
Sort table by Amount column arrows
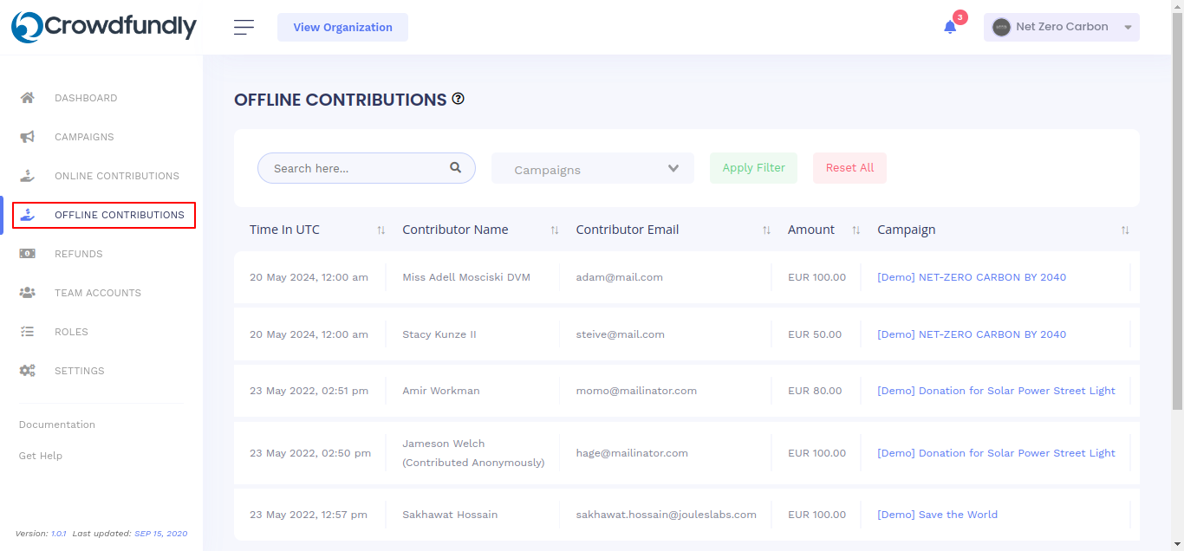(x=856, y=230)
